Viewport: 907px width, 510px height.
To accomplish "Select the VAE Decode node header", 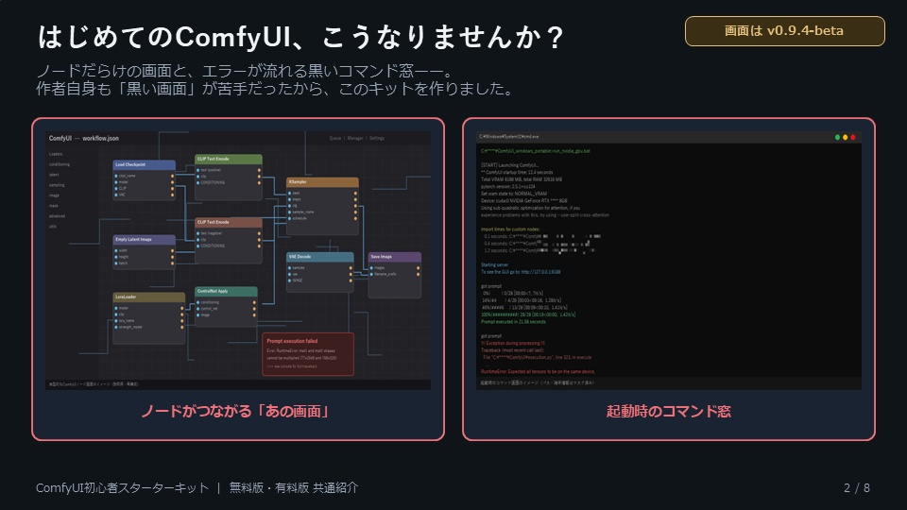I will [320, 257].
